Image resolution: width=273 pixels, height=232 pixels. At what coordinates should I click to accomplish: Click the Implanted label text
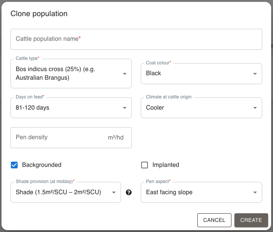pyautogui.click(x=166, y=165)
